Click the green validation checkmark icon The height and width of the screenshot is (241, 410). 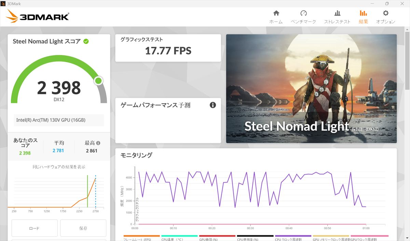[86, 41]
